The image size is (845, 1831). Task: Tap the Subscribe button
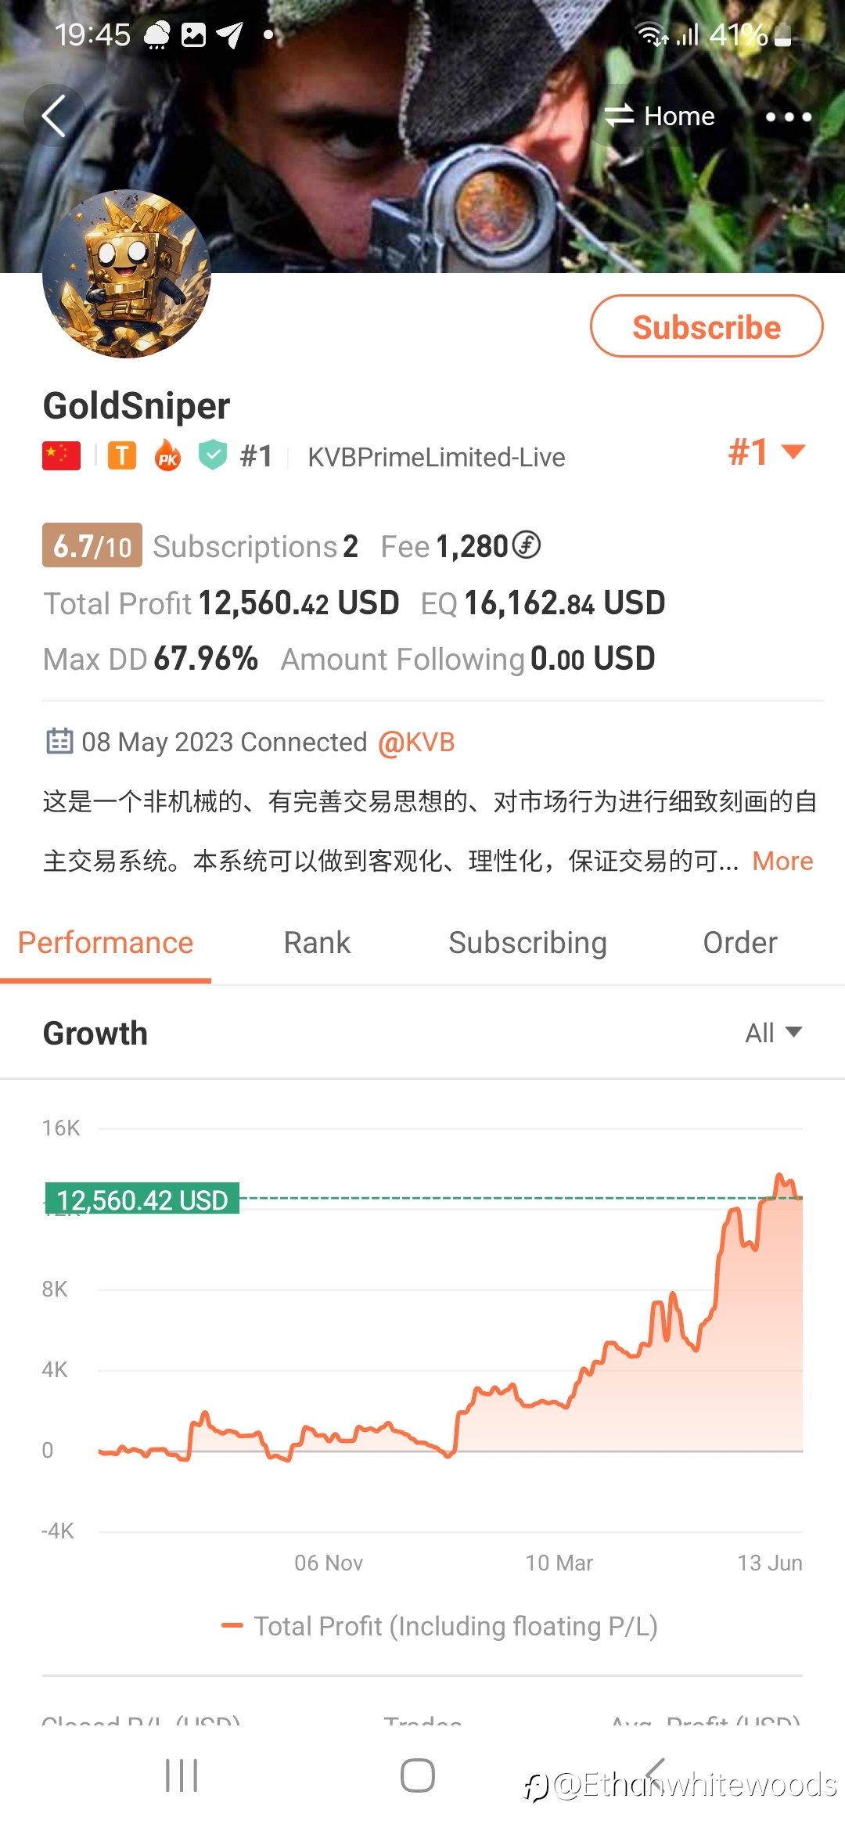[707, 326]
